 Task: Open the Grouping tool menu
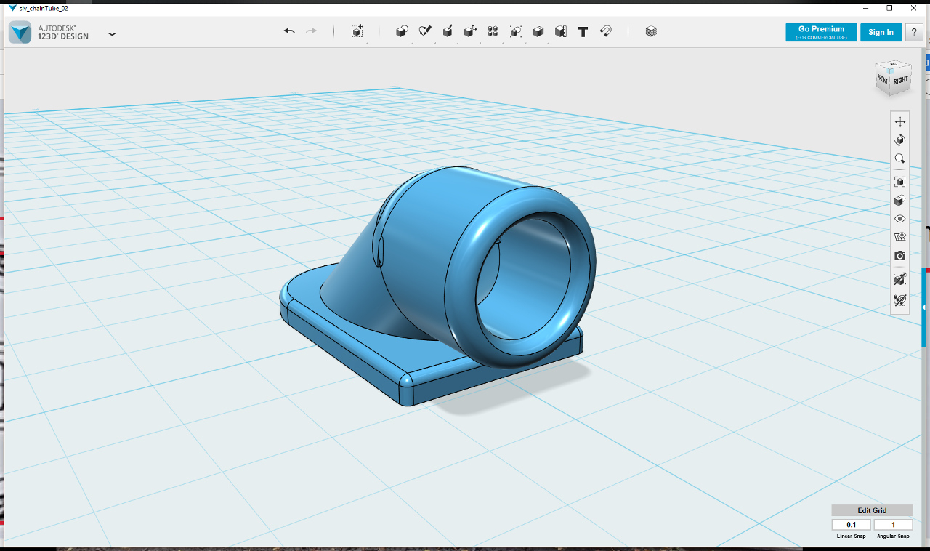(515, 31)
